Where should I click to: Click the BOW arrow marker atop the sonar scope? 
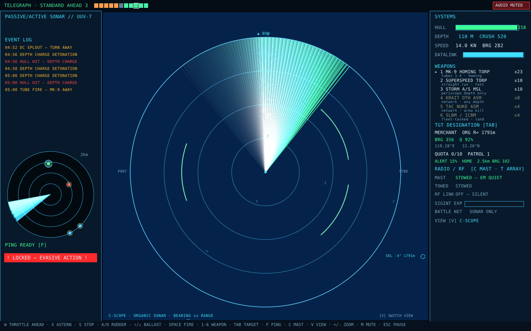coord(263,34)
